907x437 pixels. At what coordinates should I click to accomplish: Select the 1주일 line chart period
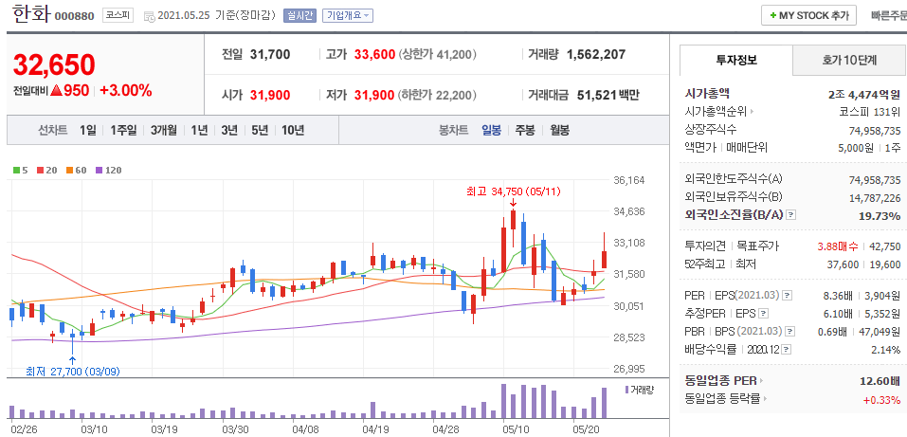123,130
